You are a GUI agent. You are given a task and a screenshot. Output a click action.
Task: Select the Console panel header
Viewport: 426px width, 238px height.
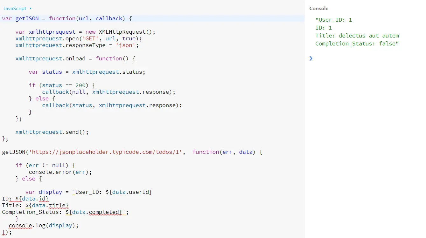(x=318, y=8)
